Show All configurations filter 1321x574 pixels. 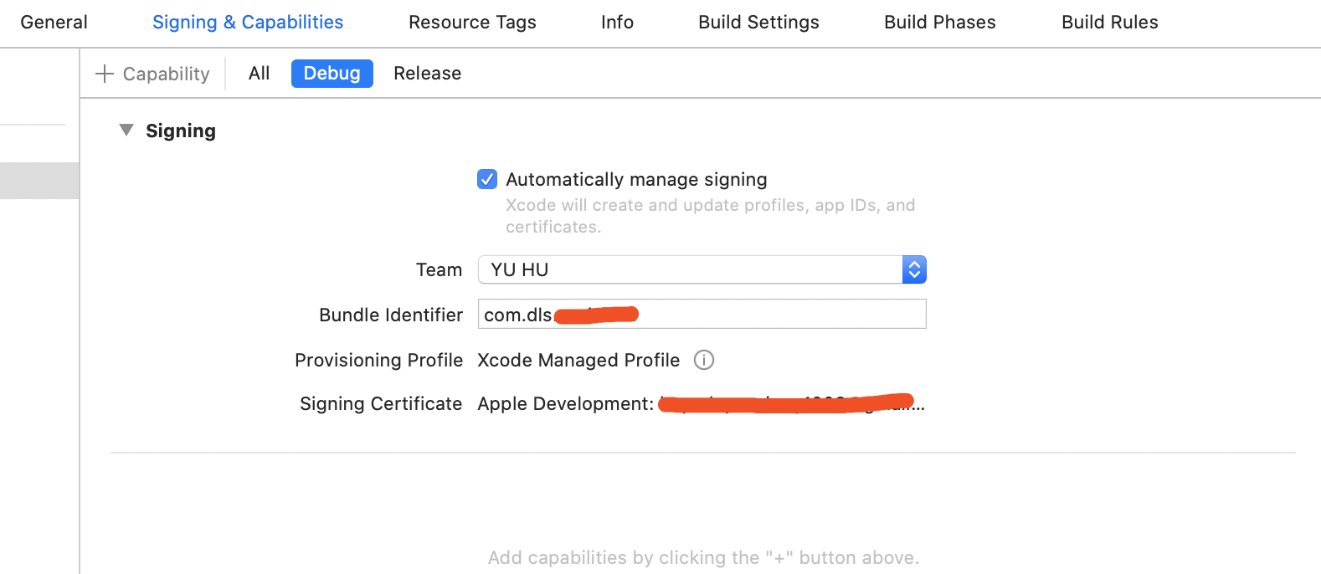coord(260,74)
